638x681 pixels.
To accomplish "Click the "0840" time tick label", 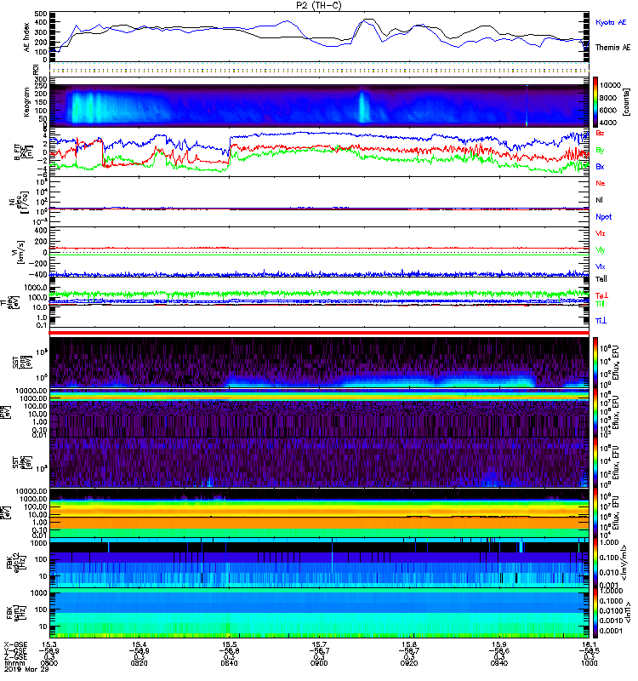I will (x=229, y=663).
